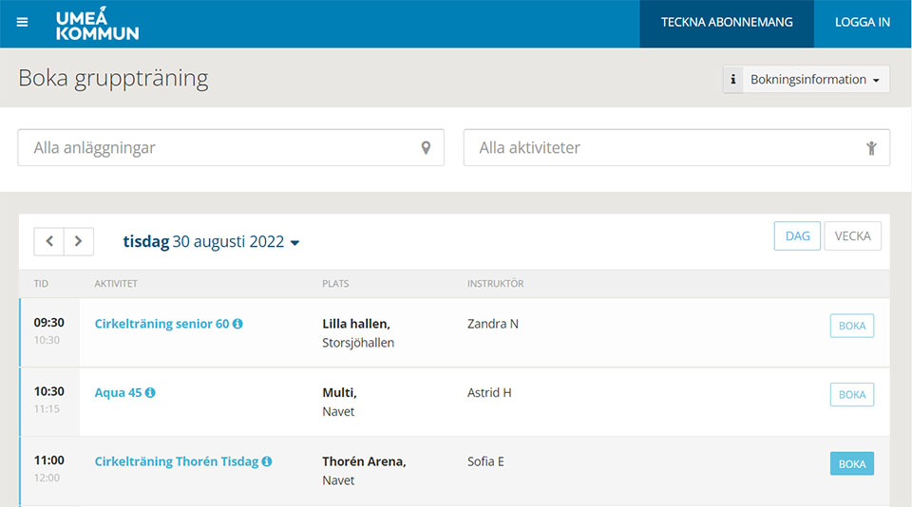Open the Cirkelträning Thorén Tisdag link

177,461
